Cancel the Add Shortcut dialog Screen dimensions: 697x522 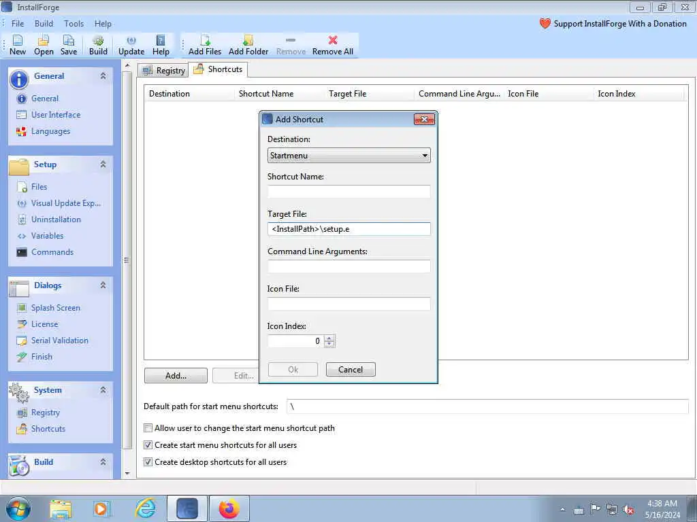click(351, 370)
